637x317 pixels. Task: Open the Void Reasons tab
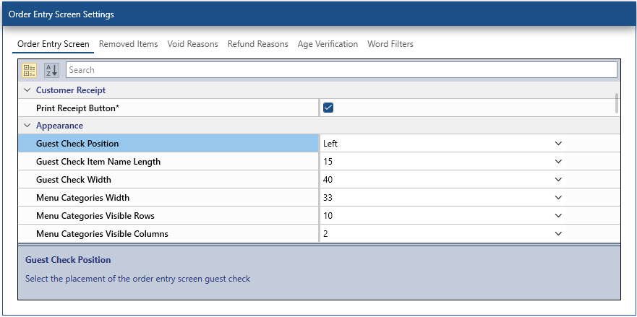(x=192, y=44)
